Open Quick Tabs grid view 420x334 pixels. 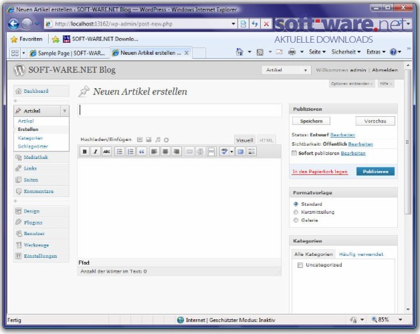(x=15, y=53)
